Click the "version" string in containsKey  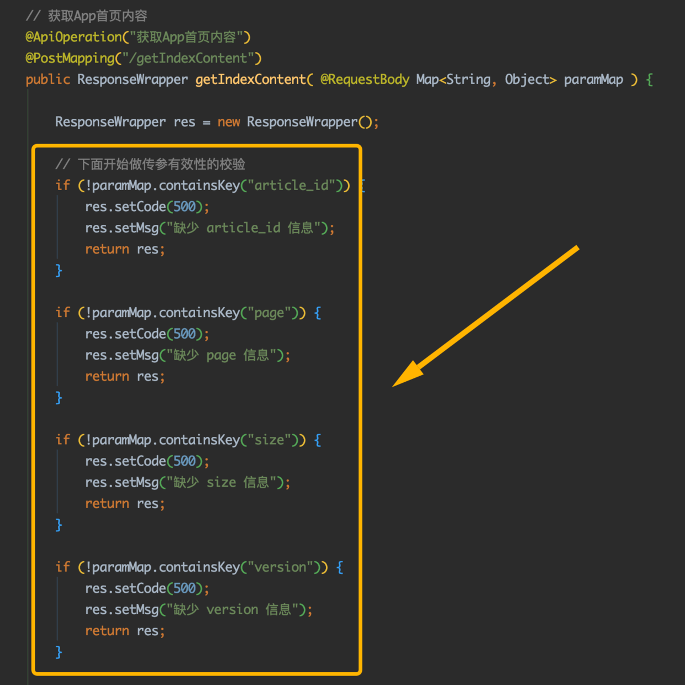(x=280, y=567)
